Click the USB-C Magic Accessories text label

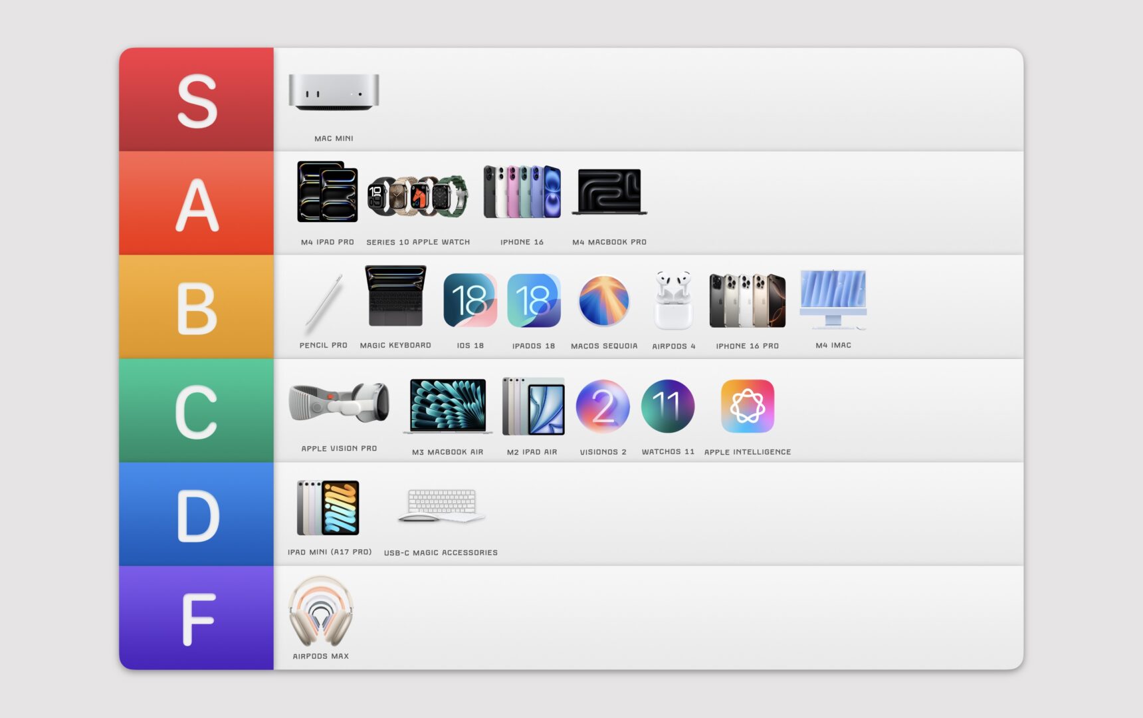coord(441,552)
